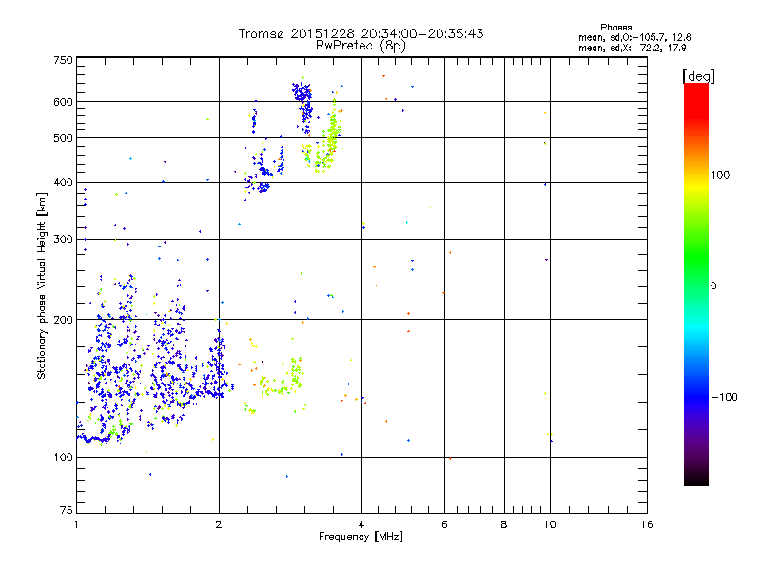Click the x-axis tick label '6'
The height and width of the screenshot is (571, 761).
(x=444, y=524)
